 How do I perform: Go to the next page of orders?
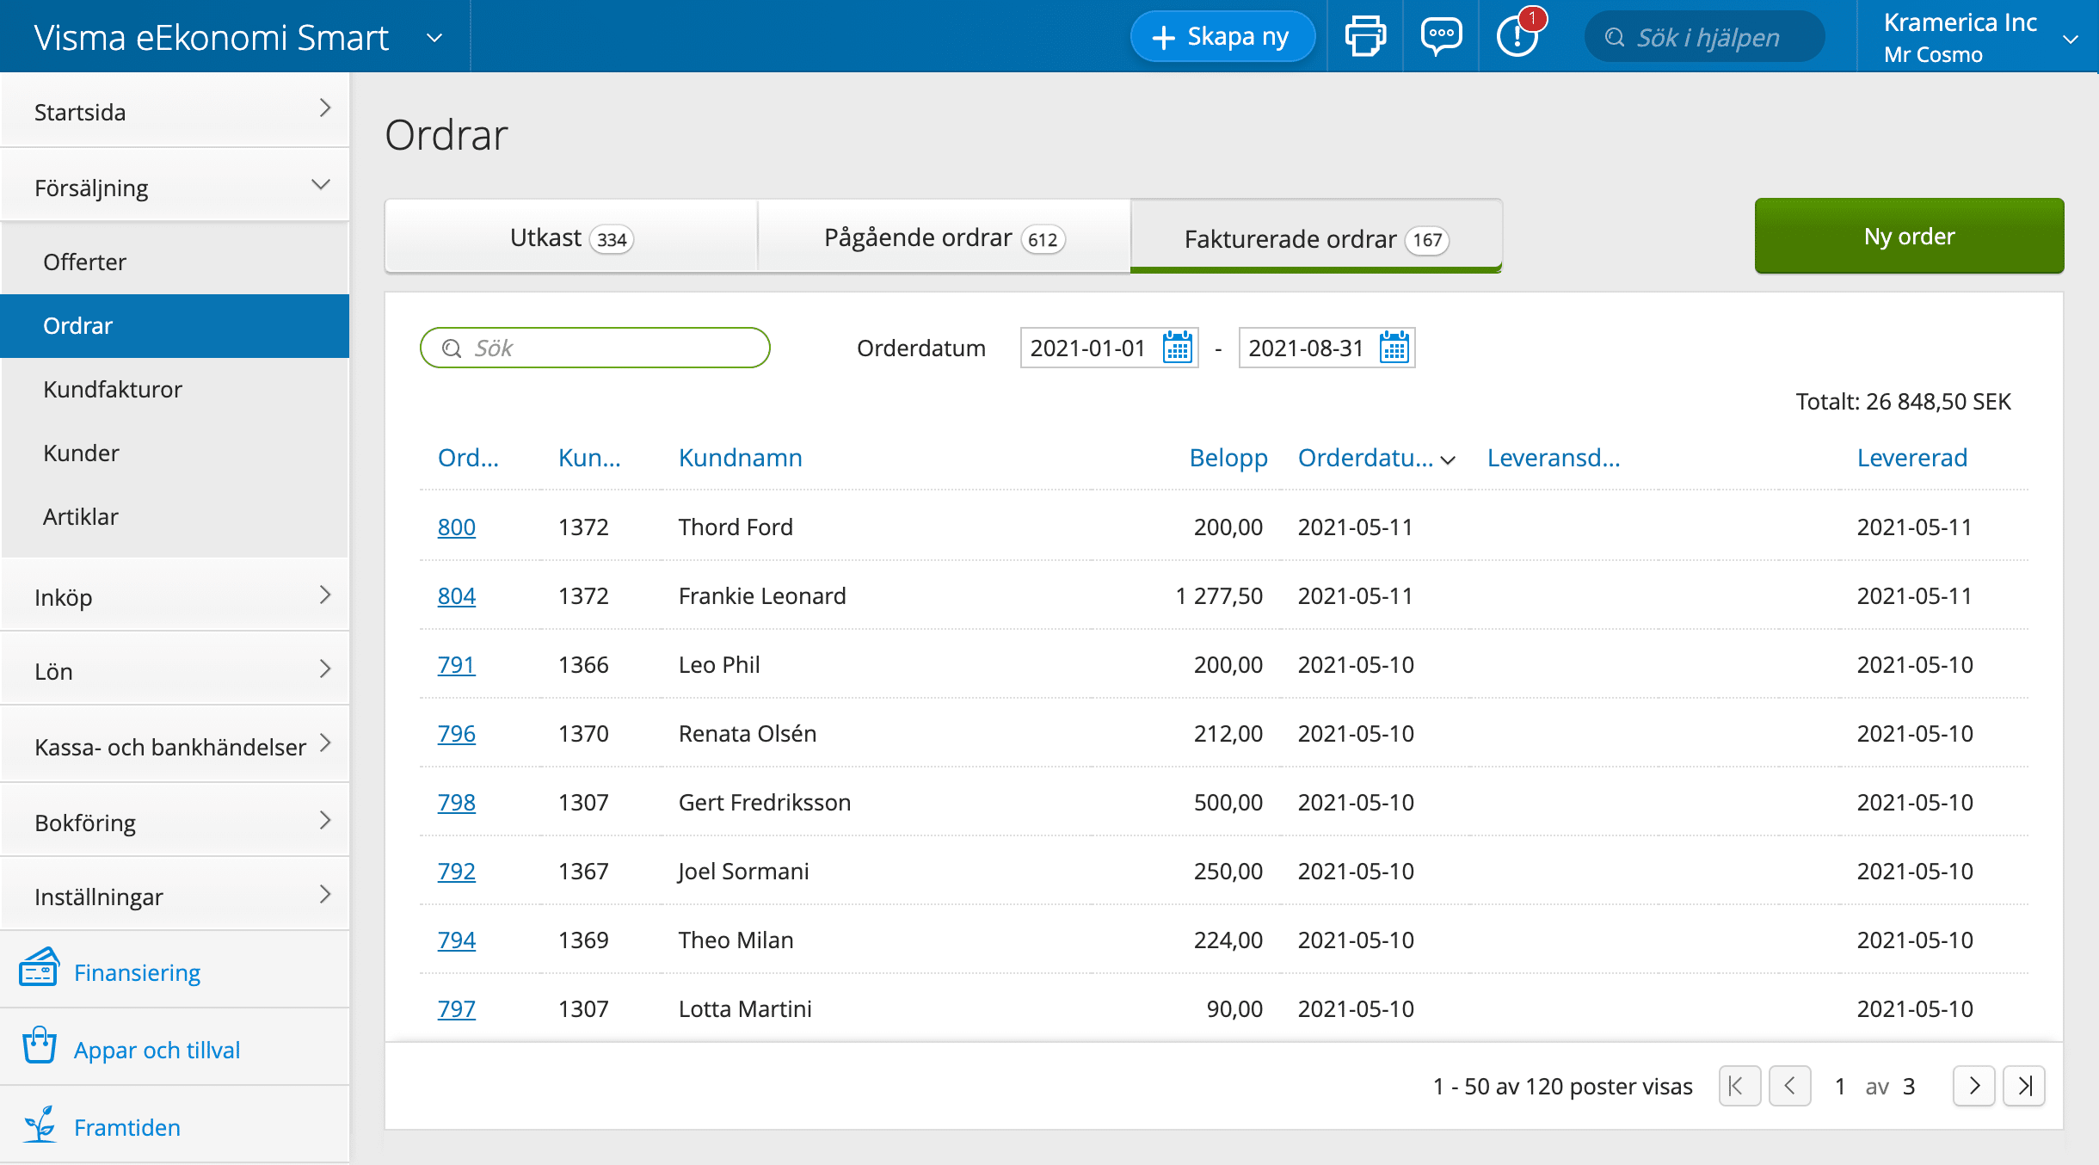(1974, 1086)
